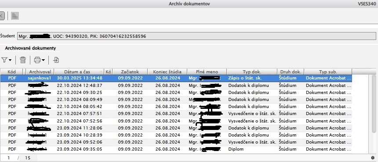Select the row dated 22.10.2024 09:30:25
The width and height of the screenshot is (378, 162).
pos(176,93)
